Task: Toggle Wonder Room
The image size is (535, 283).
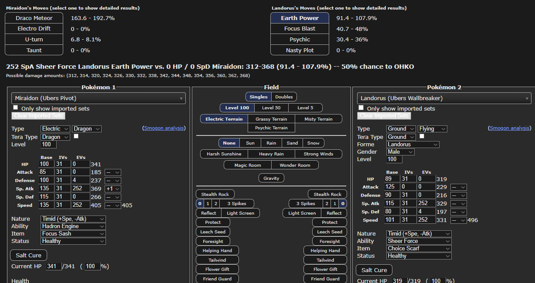Action: (x=295, y=165)
